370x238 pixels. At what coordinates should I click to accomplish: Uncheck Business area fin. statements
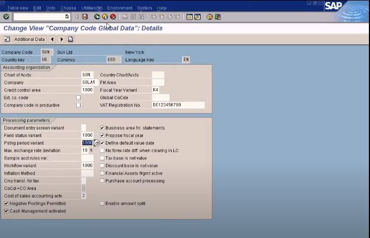[102, 128]
